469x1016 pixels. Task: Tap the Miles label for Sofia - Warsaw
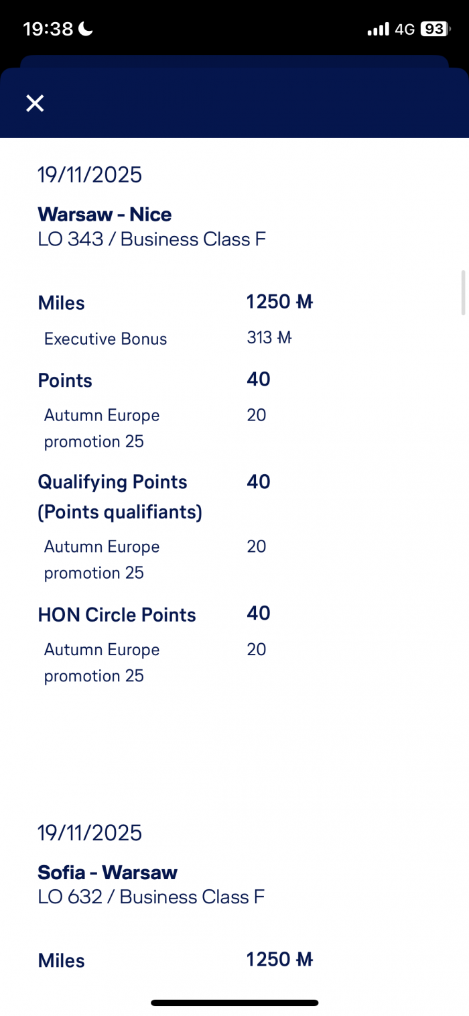click(61, 960)
